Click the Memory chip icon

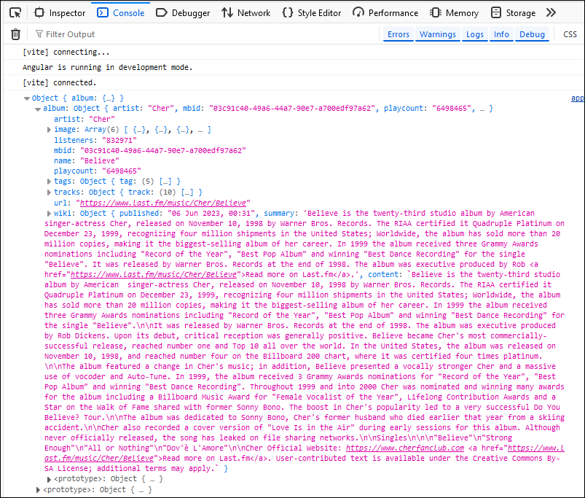pyautogui.click(x=436, y=12)
